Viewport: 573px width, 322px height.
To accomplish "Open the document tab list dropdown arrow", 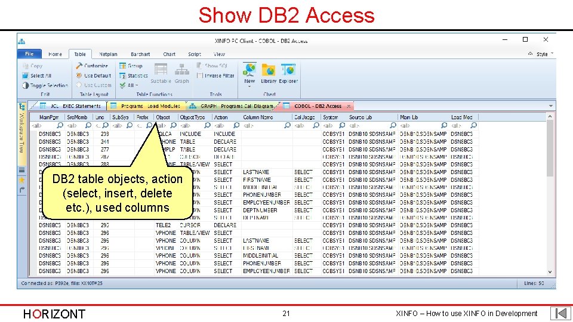I will point(551,106).
